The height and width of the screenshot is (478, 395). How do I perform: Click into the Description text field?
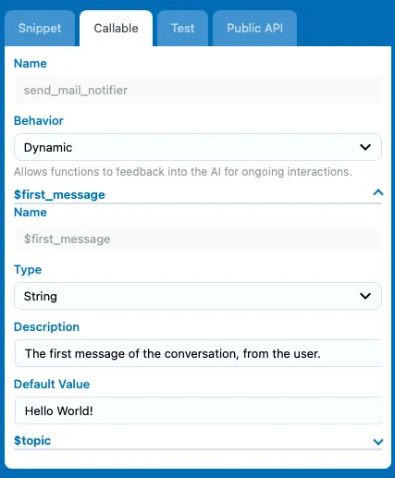tap(198, 353)
